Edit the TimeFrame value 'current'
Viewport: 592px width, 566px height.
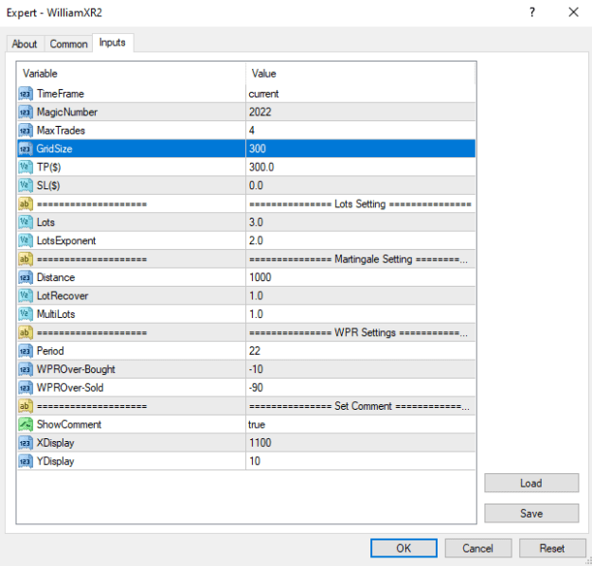point(361,94)
